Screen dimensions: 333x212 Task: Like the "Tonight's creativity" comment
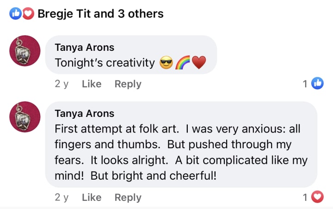pos(92,84)
